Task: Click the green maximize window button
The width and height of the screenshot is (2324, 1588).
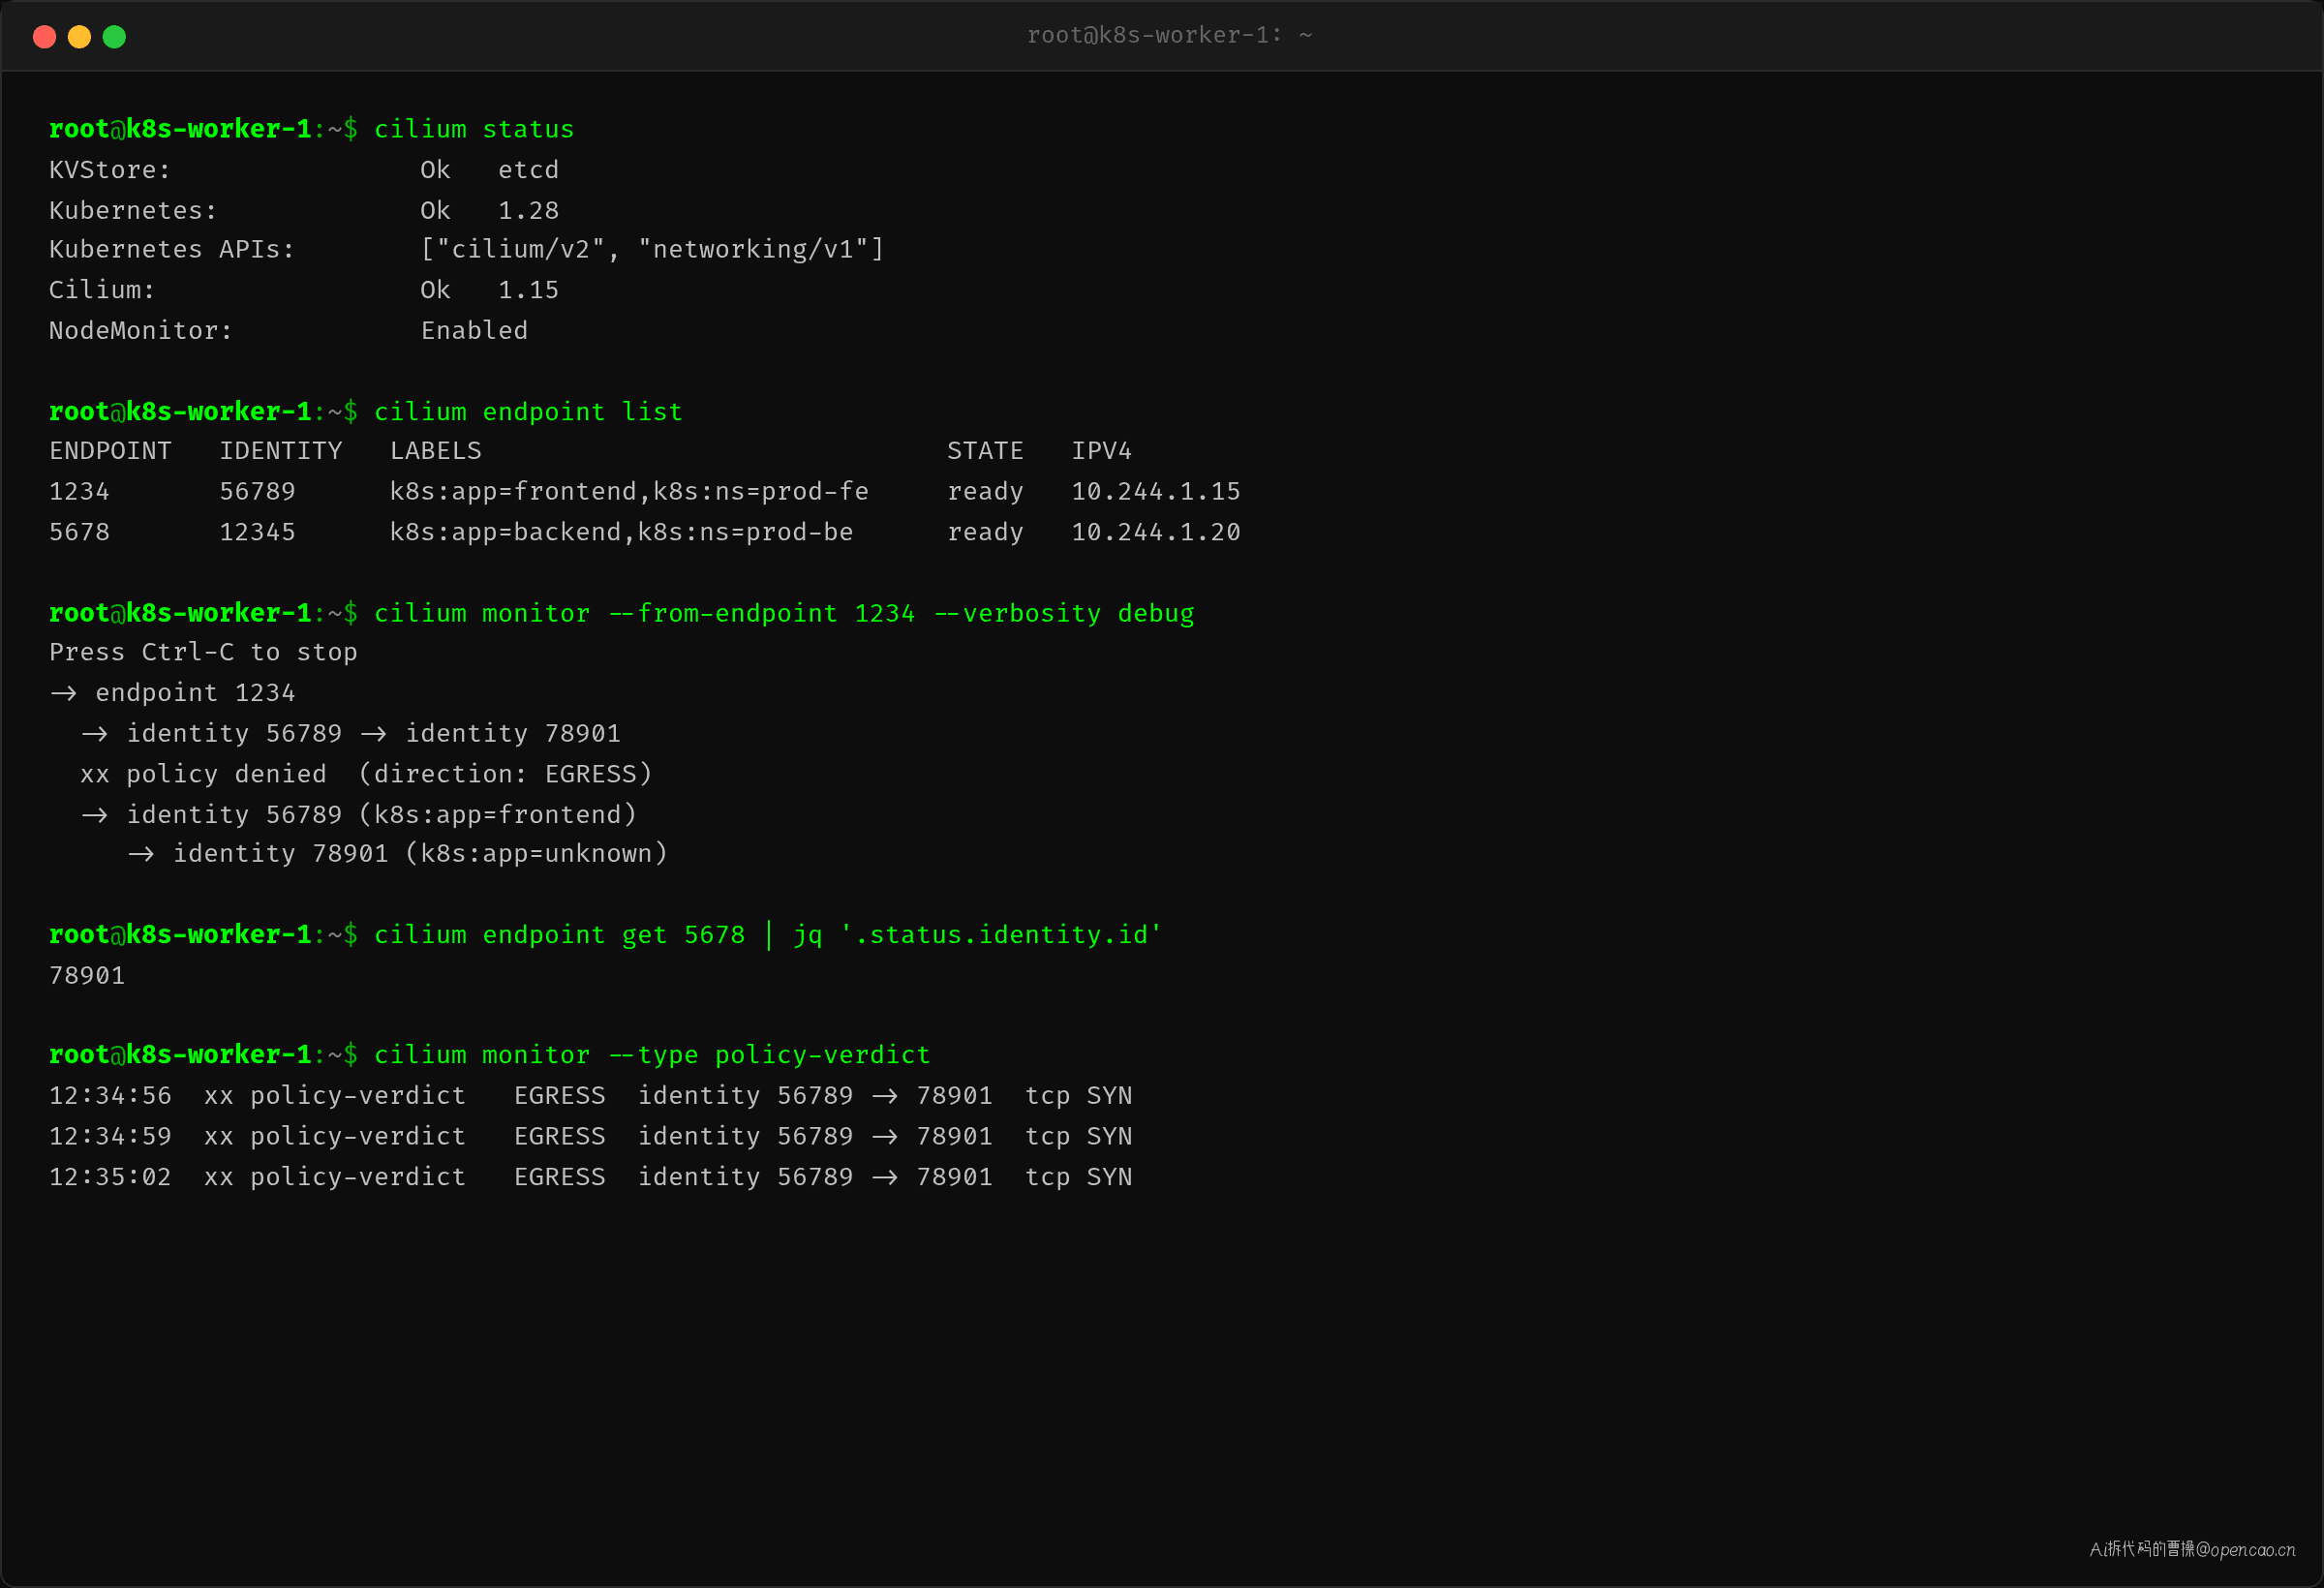Action: [114, 37]
